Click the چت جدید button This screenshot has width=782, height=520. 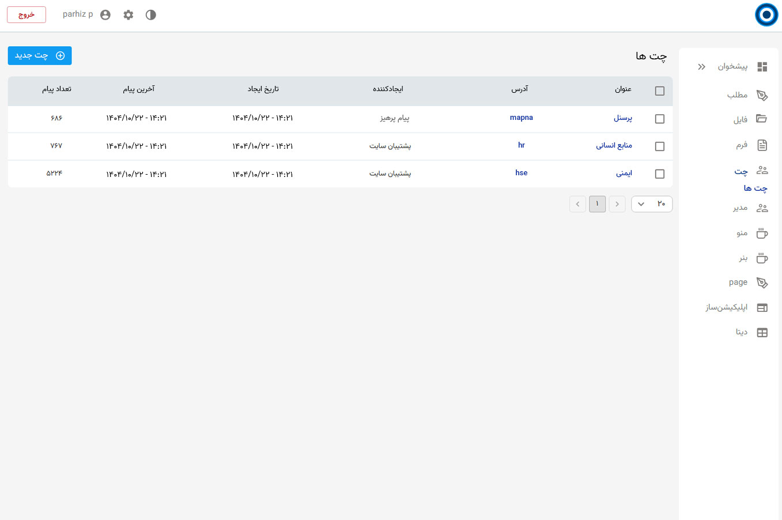coord(40,56)
